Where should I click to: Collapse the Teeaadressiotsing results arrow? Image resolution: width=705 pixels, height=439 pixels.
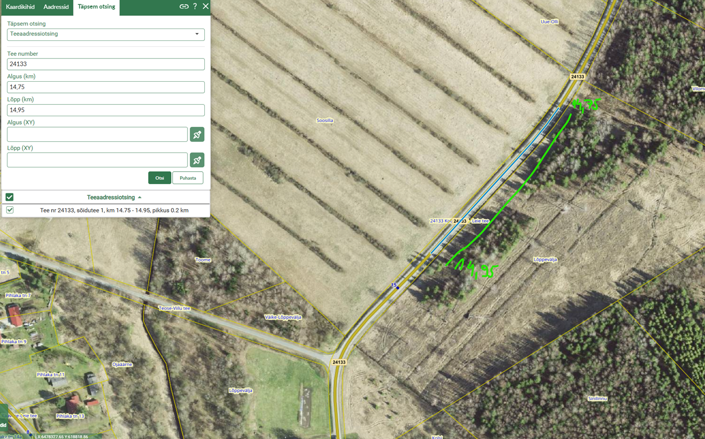click(x=140, y=197)
